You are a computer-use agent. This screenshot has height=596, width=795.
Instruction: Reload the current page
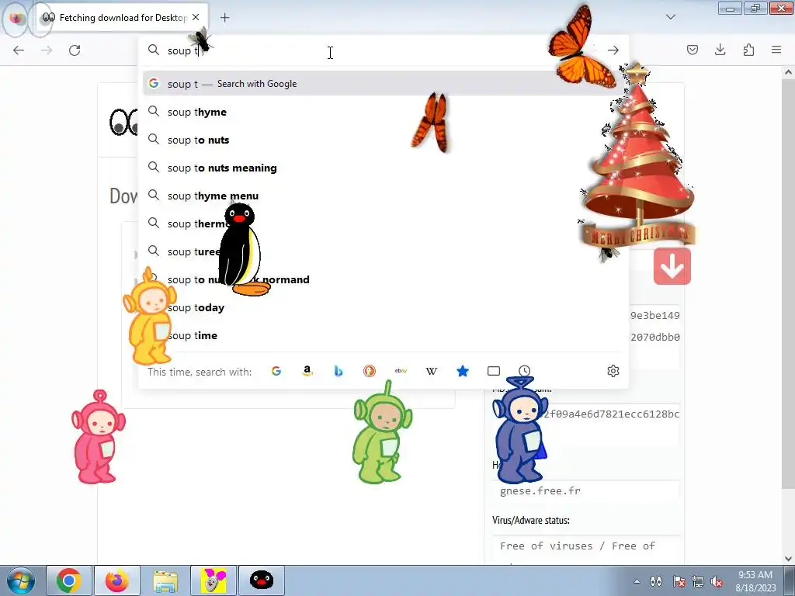[75, 50]
